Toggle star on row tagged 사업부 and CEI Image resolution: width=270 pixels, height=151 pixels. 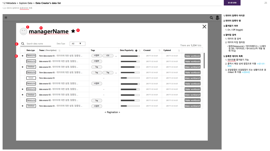pyautogui.click(x=22, y=56)
